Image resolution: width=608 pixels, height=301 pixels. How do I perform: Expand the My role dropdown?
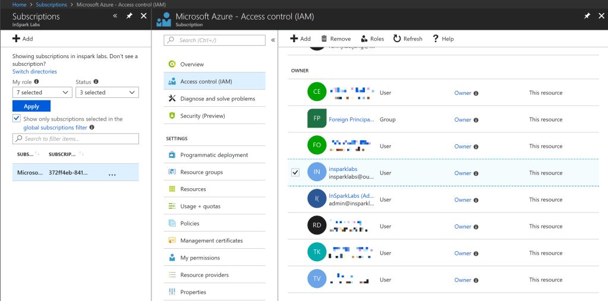[42, 93]
